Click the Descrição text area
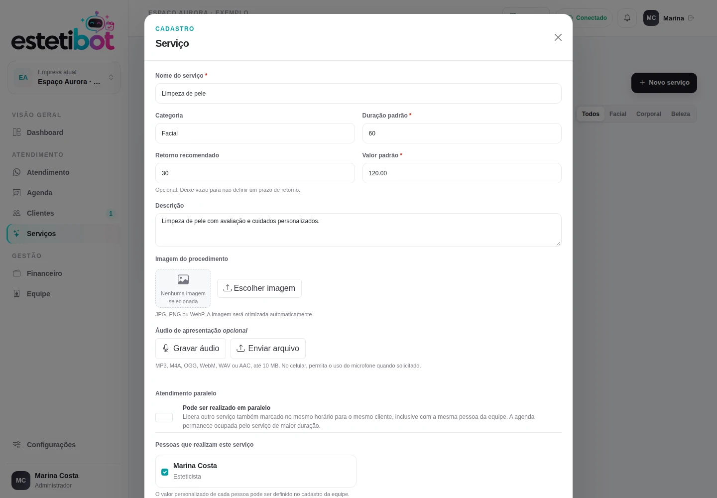 (358, 230)
